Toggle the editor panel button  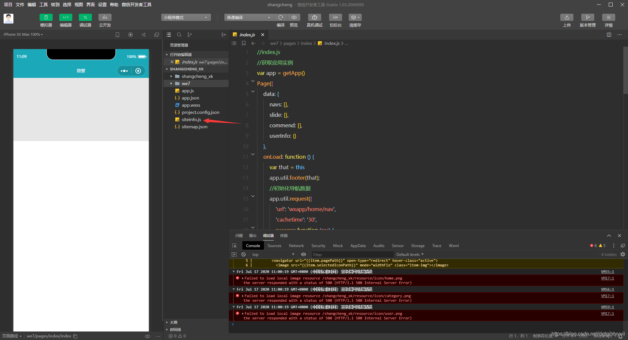[x=65, y=17]
